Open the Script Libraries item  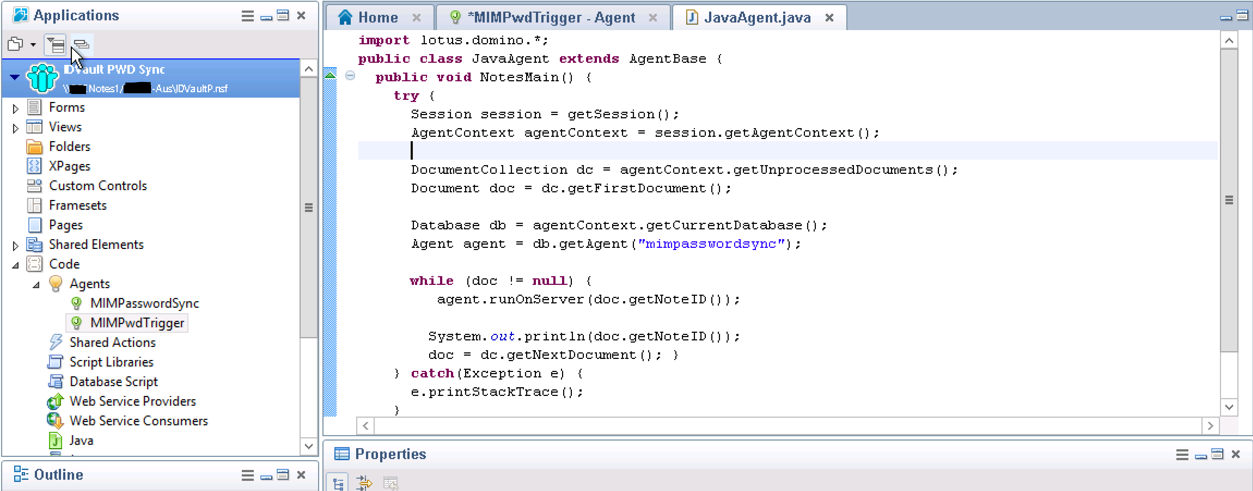(x=111, y=362)
